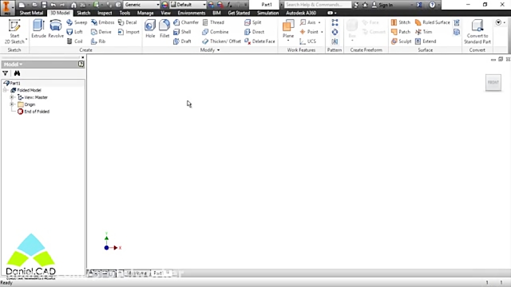
Task: Select the Coil tool
Action: click(74, 41)
